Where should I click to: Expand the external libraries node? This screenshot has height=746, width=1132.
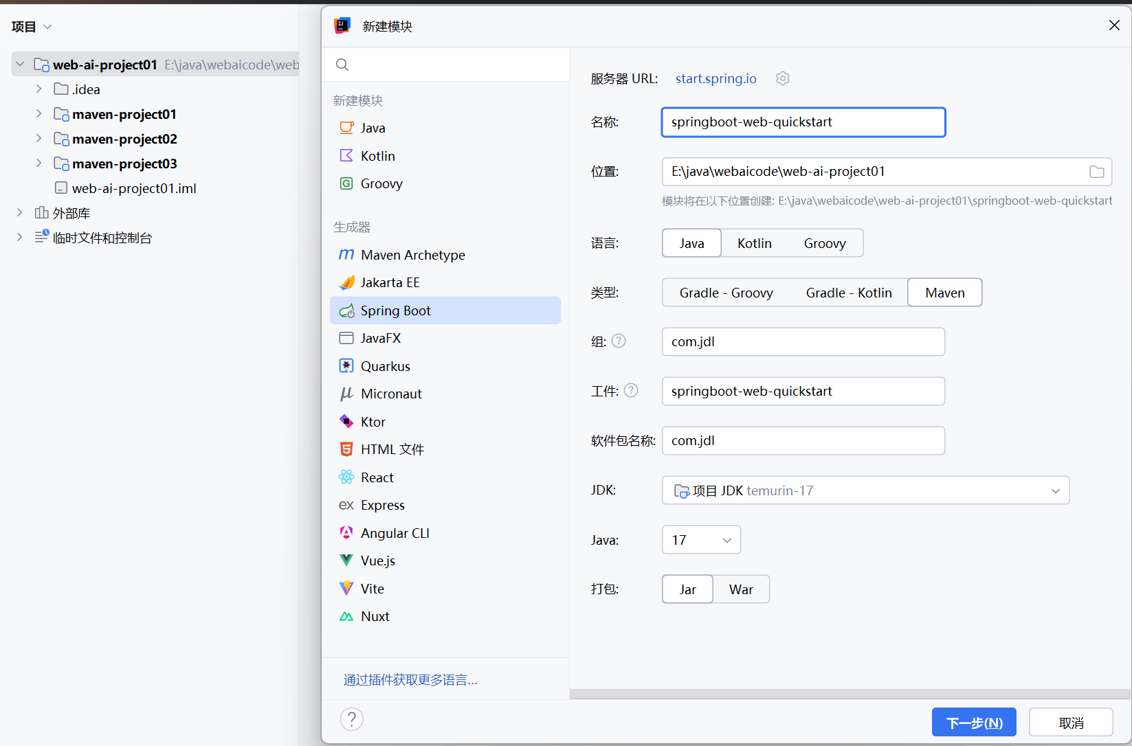pos(20,212)
